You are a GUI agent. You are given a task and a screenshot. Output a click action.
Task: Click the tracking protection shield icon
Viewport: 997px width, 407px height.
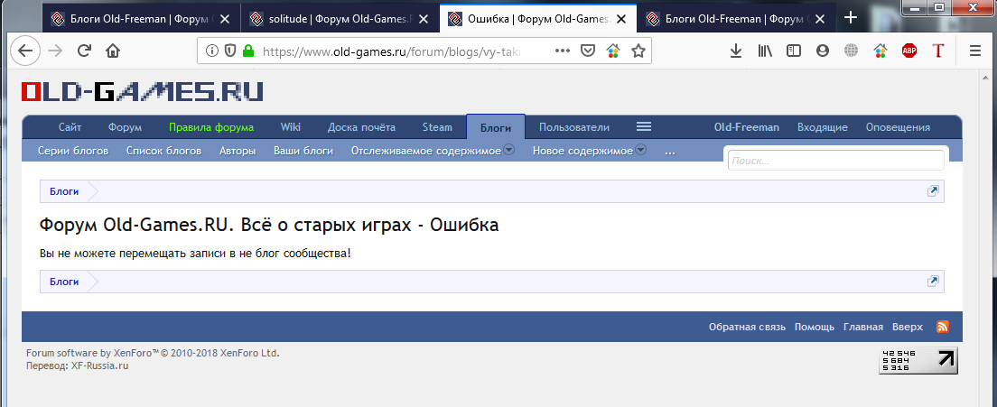tap(230, 51)
